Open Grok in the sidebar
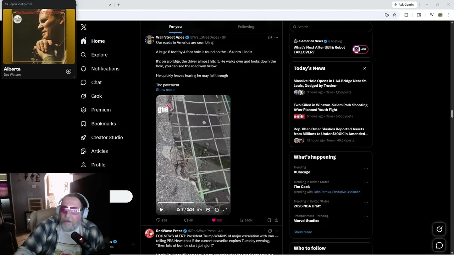 coord(91,96)
